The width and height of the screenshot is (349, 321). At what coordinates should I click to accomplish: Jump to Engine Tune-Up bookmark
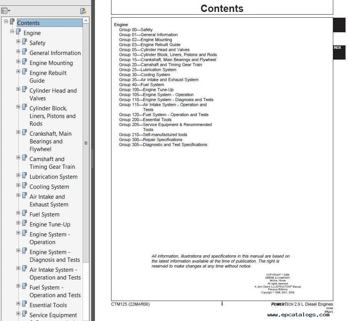pos(50,225)
